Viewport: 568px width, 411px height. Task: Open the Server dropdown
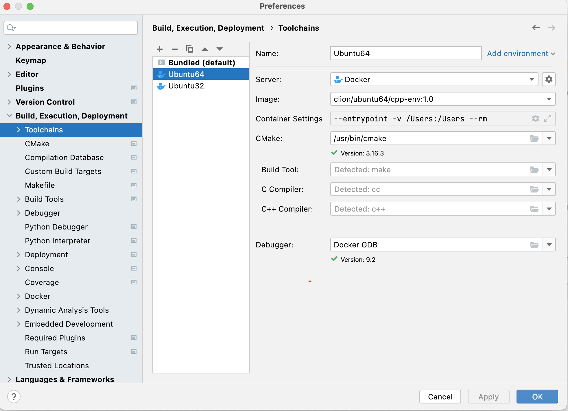532,79
